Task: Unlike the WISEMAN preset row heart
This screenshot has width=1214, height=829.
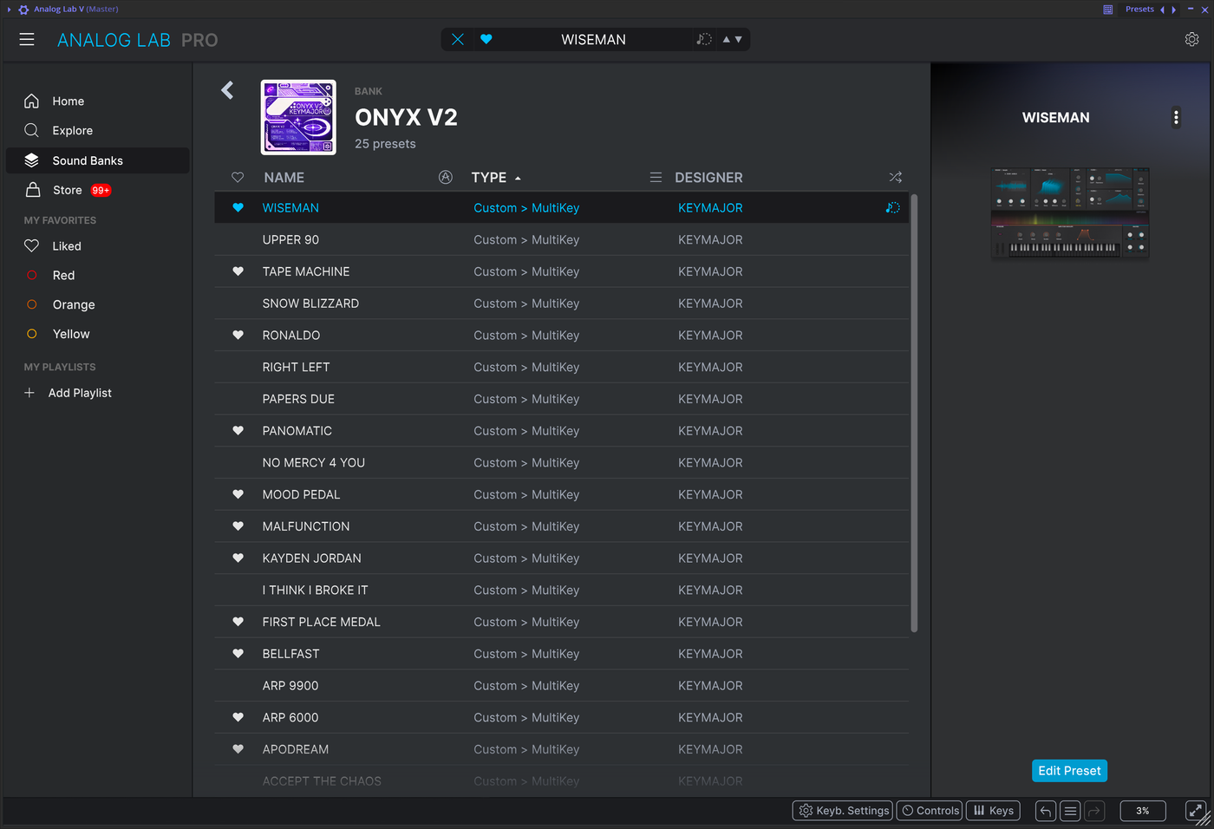Action: [238, 208]
